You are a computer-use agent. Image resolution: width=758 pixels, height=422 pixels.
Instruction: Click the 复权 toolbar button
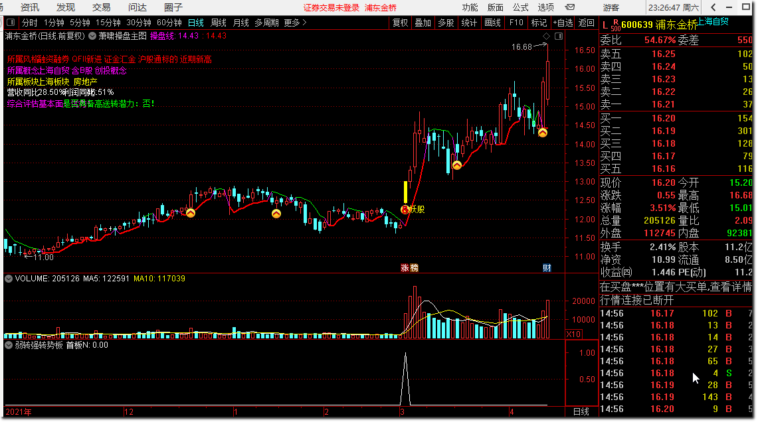401,23
